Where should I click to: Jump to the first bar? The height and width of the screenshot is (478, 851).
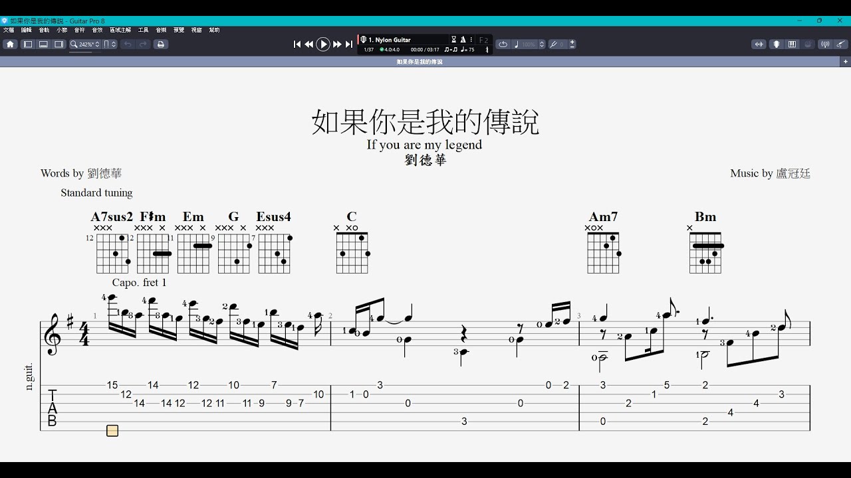pyautogui.click(x=297, y=44)
